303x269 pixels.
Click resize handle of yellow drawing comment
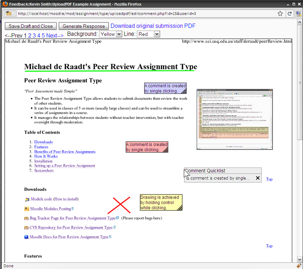(179, 208)
